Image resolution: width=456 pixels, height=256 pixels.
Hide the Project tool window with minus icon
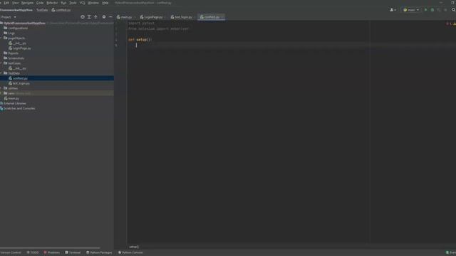pyautogui.click(x=110, y=17)
